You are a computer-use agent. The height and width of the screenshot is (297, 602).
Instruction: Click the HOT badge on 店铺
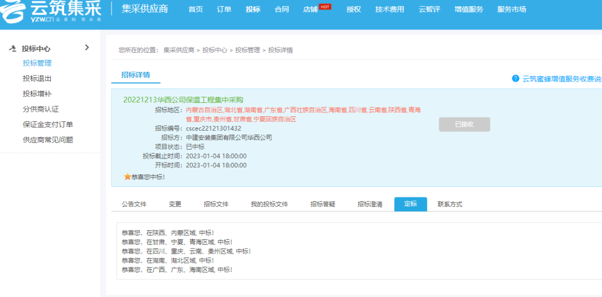(x=325, y=7)
